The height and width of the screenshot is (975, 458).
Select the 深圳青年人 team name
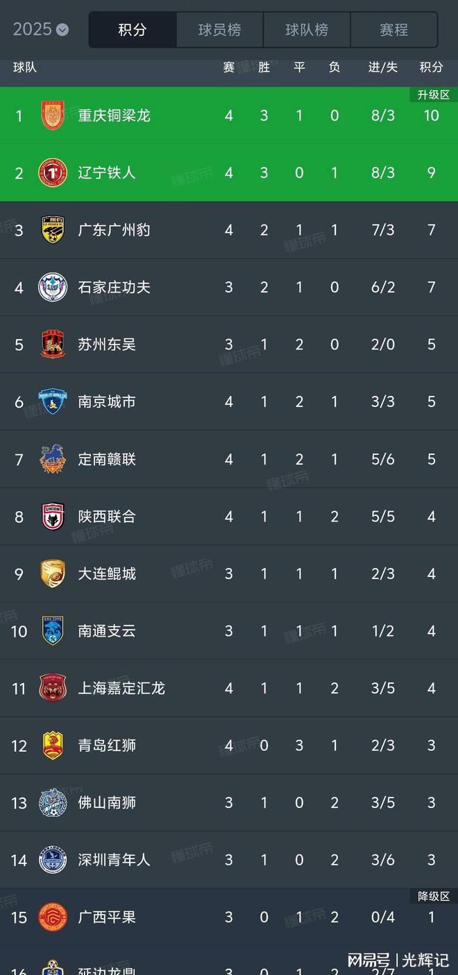114,861
